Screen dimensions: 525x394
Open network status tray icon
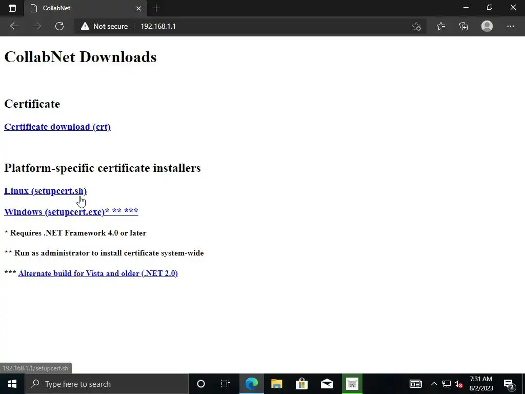point(447,384)
